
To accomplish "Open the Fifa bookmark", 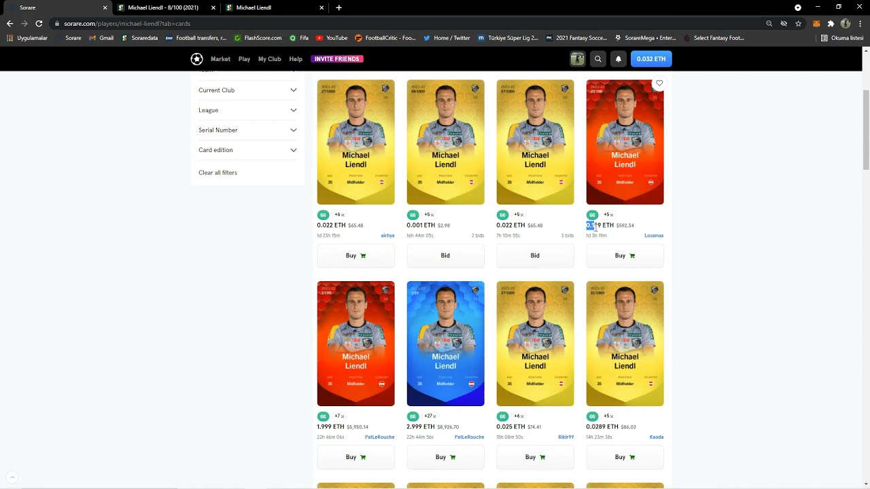I will pyautogui.click(x=299, y=38).
